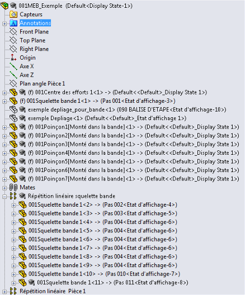Click Répétition linéaire squelette bande pattern icon
This screenshot has width=245, height=295.
point(13,196)
